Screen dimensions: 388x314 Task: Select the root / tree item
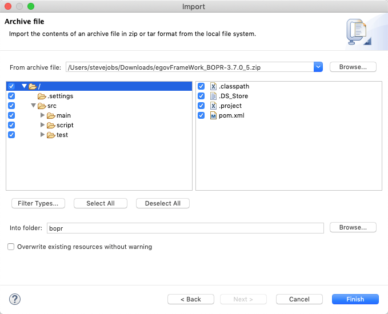point(39,86)
